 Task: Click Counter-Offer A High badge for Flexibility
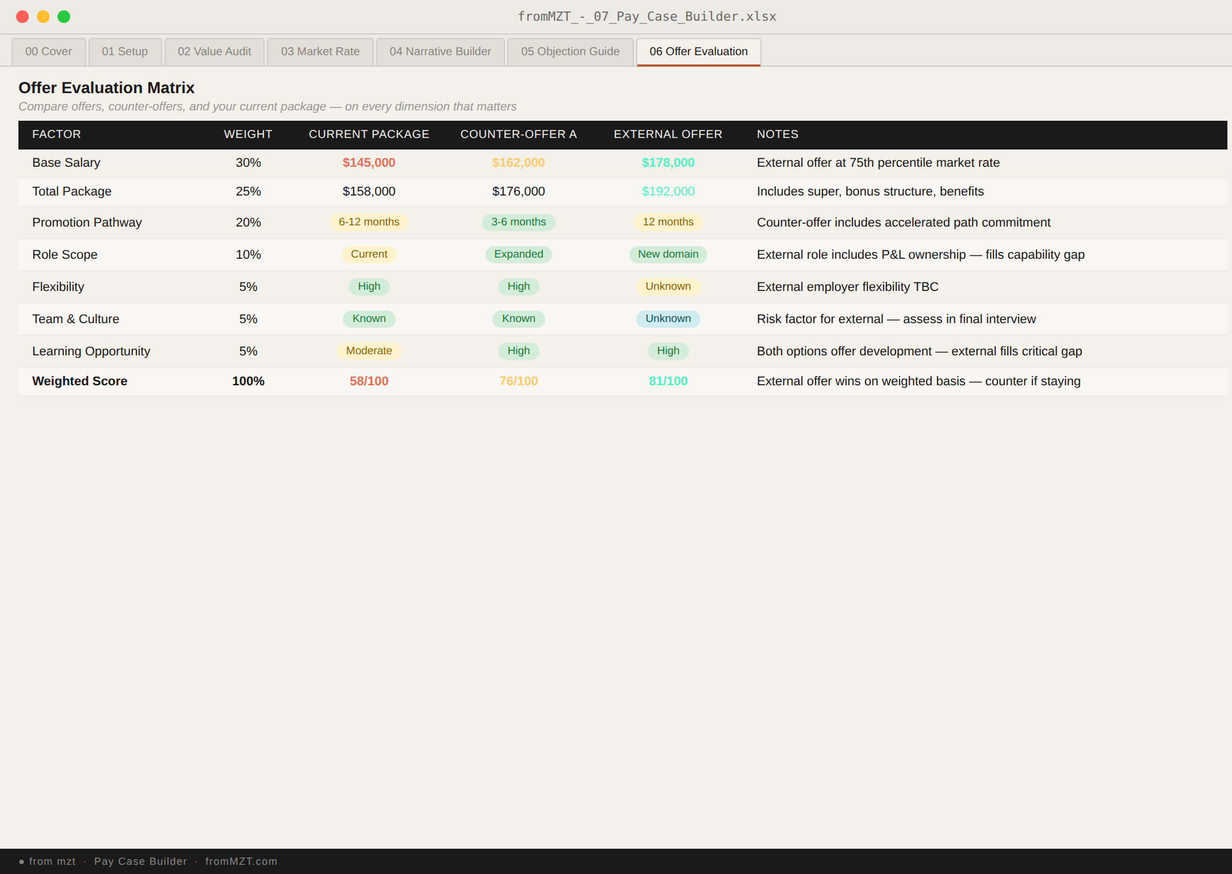[519, 286]
